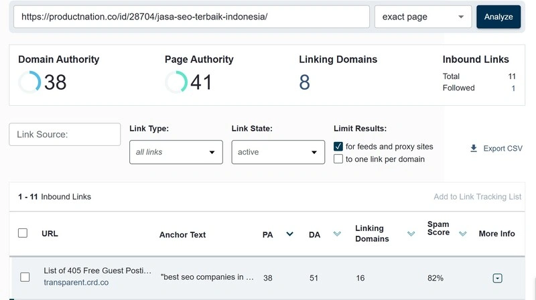Image resolution: width=536 pixels, height=300 pixels.
Task: Open the Link State active dropdown
Action: click(278, 152)
